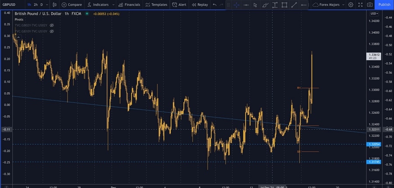Click the TVC:GB10Y-TVC:US10Y legend text
The image size is (394, 188).
point(31,31)
